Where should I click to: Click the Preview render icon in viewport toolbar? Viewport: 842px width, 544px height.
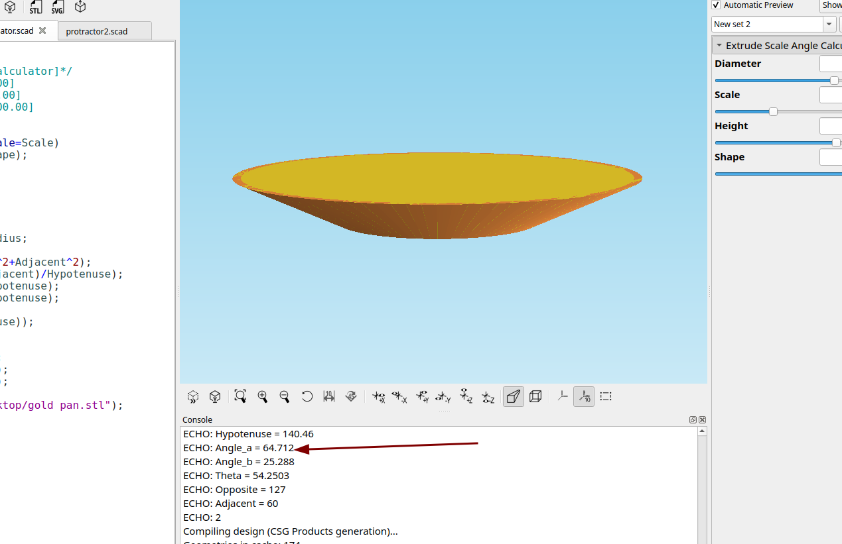193,396
